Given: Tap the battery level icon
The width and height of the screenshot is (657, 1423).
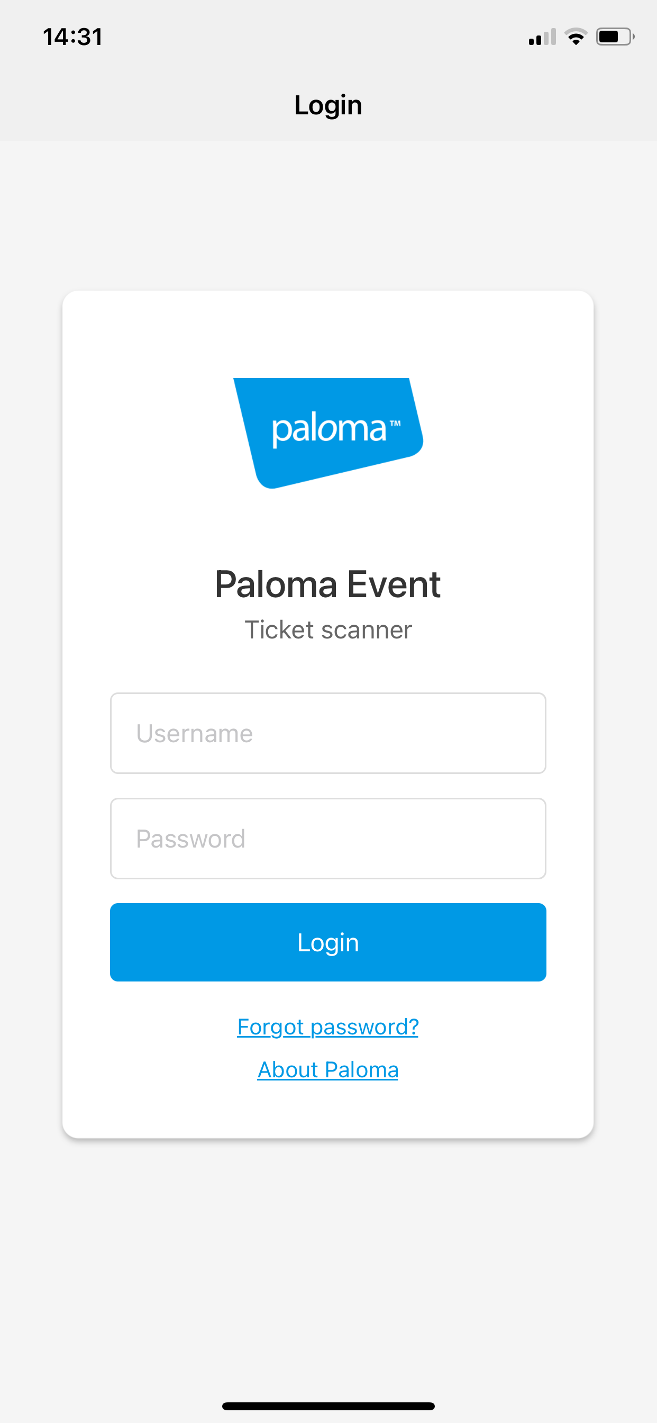Looking at the screenshot, I should 615,37.
